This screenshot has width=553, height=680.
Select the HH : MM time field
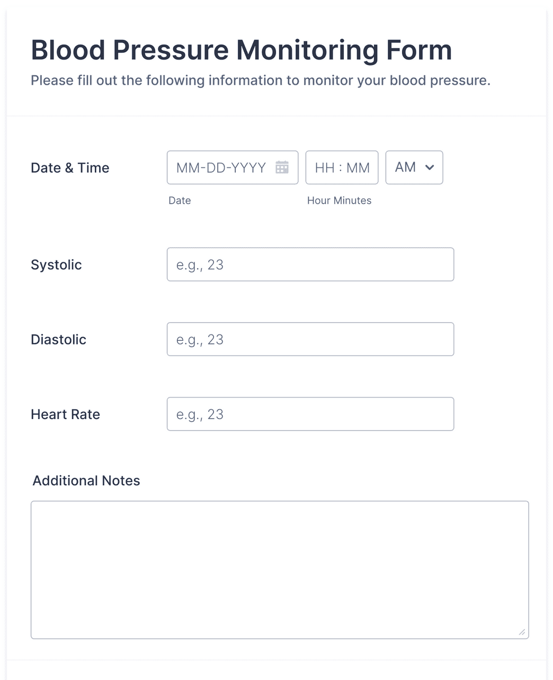pos(342,167)
